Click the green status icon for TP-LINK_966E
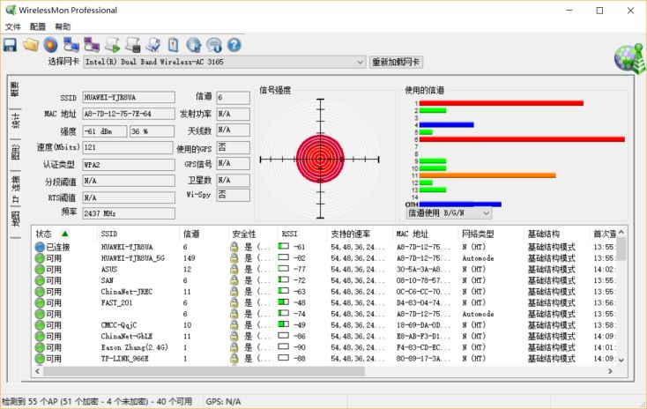This screenshot has width=647, height=409. click(x=40, y=359)
